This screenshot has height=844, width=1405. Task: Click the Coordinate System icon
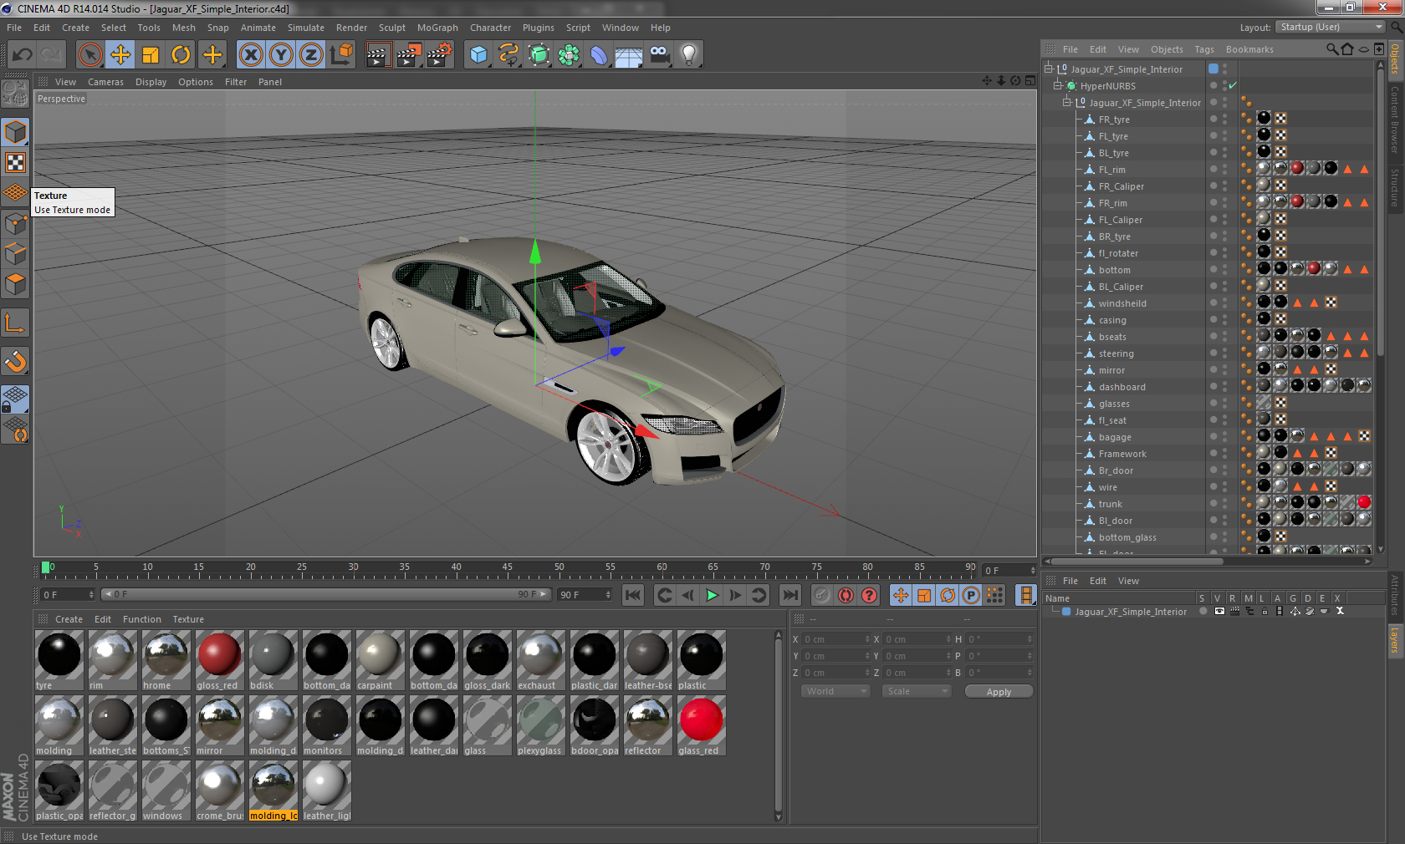tap(341, 55)
